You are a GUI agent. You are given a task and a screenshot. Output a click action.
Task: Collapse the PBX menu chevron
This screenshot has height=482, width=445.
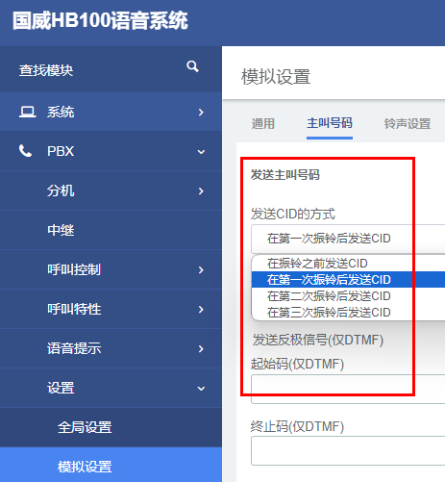[201, 152]
